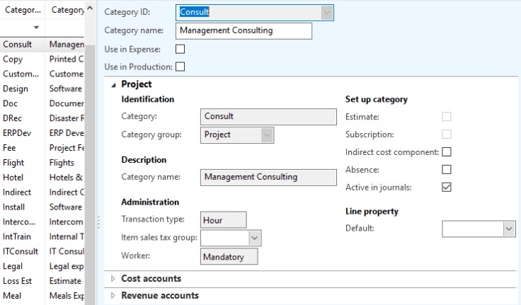Check the Absence checkbox
The width and height of the screenshot is (521, 305).
(x=447, y=170)
